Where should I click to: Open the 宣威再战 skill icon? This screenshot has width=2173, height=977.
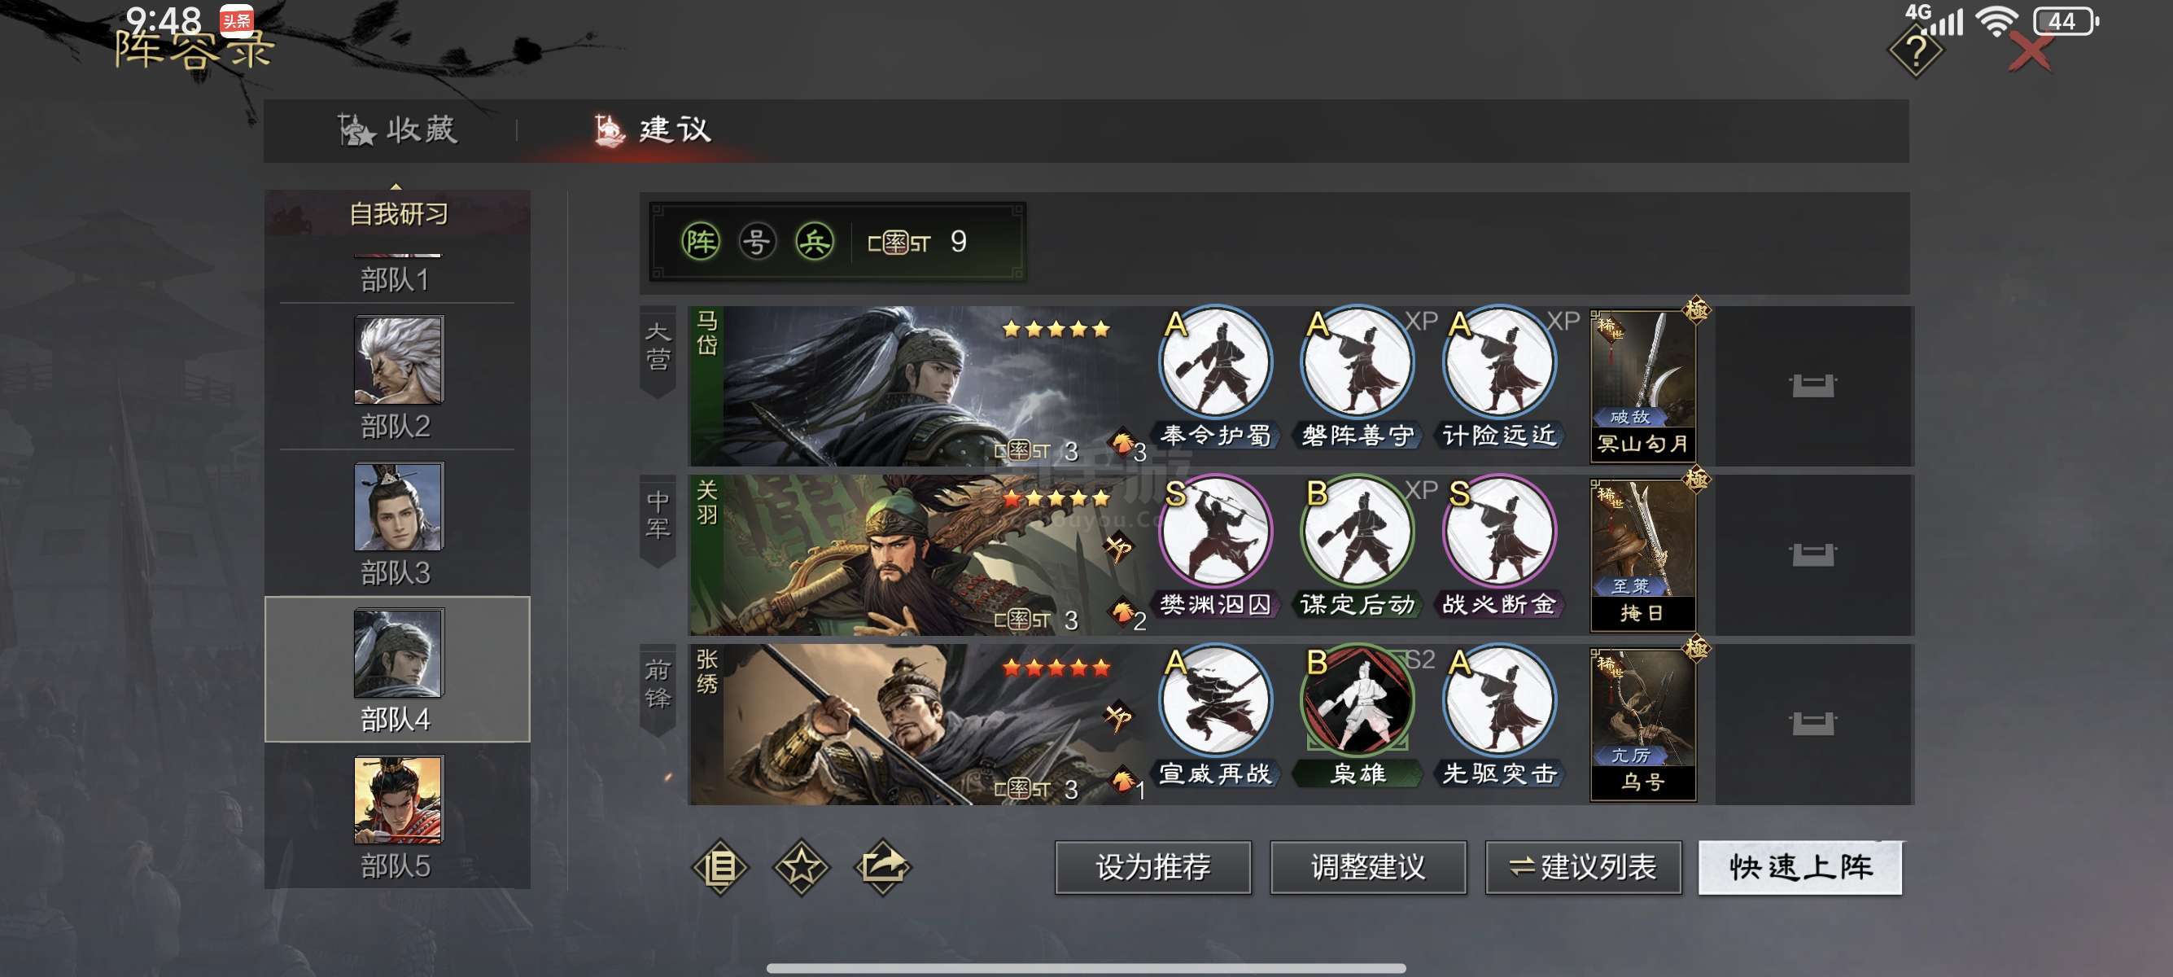coord(1216,700)
